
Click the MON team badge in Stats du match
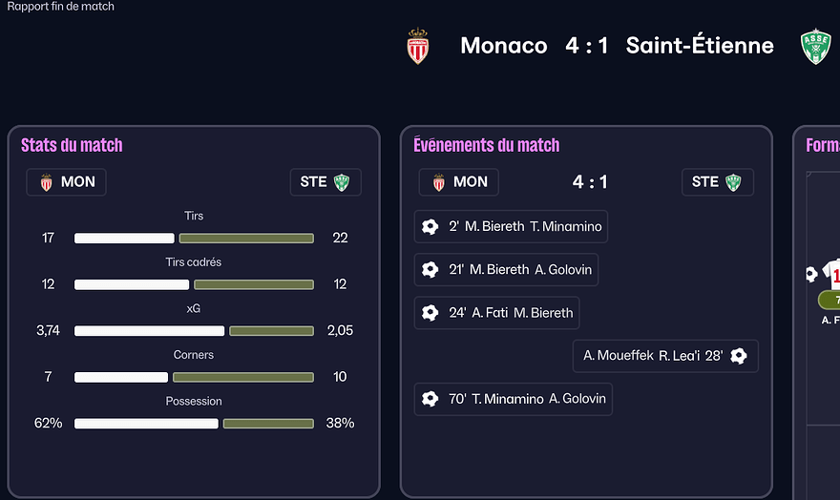click(67, 182)
